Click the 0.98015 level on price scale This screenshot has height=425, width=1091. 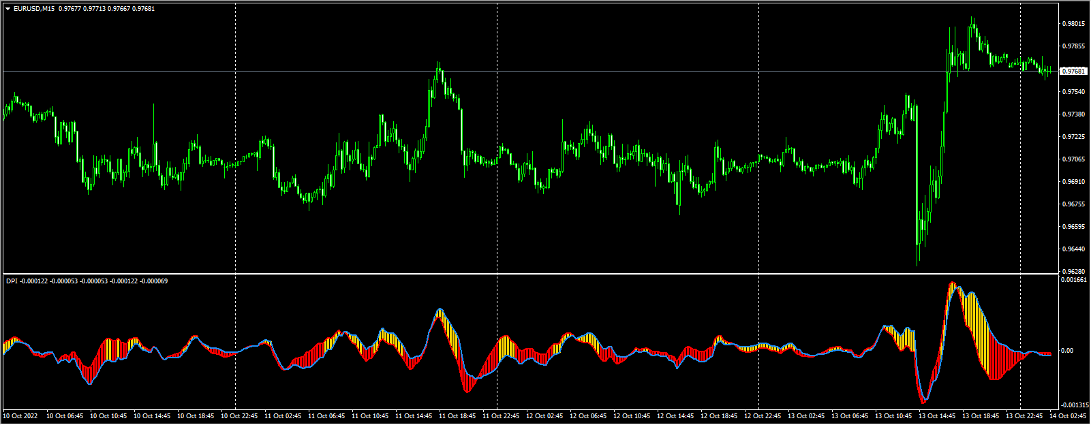(x=1073, y=24)
